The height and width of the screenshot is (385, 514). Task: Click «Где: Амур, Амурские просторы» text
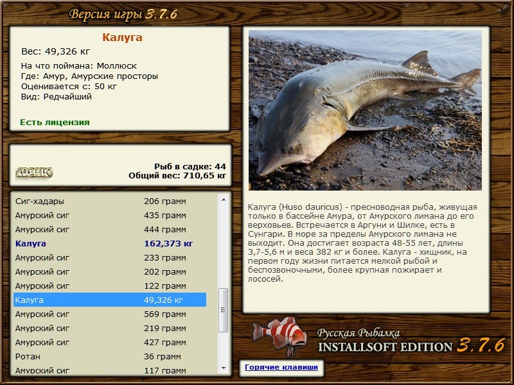pyautogui.click(x=89, y=76)
